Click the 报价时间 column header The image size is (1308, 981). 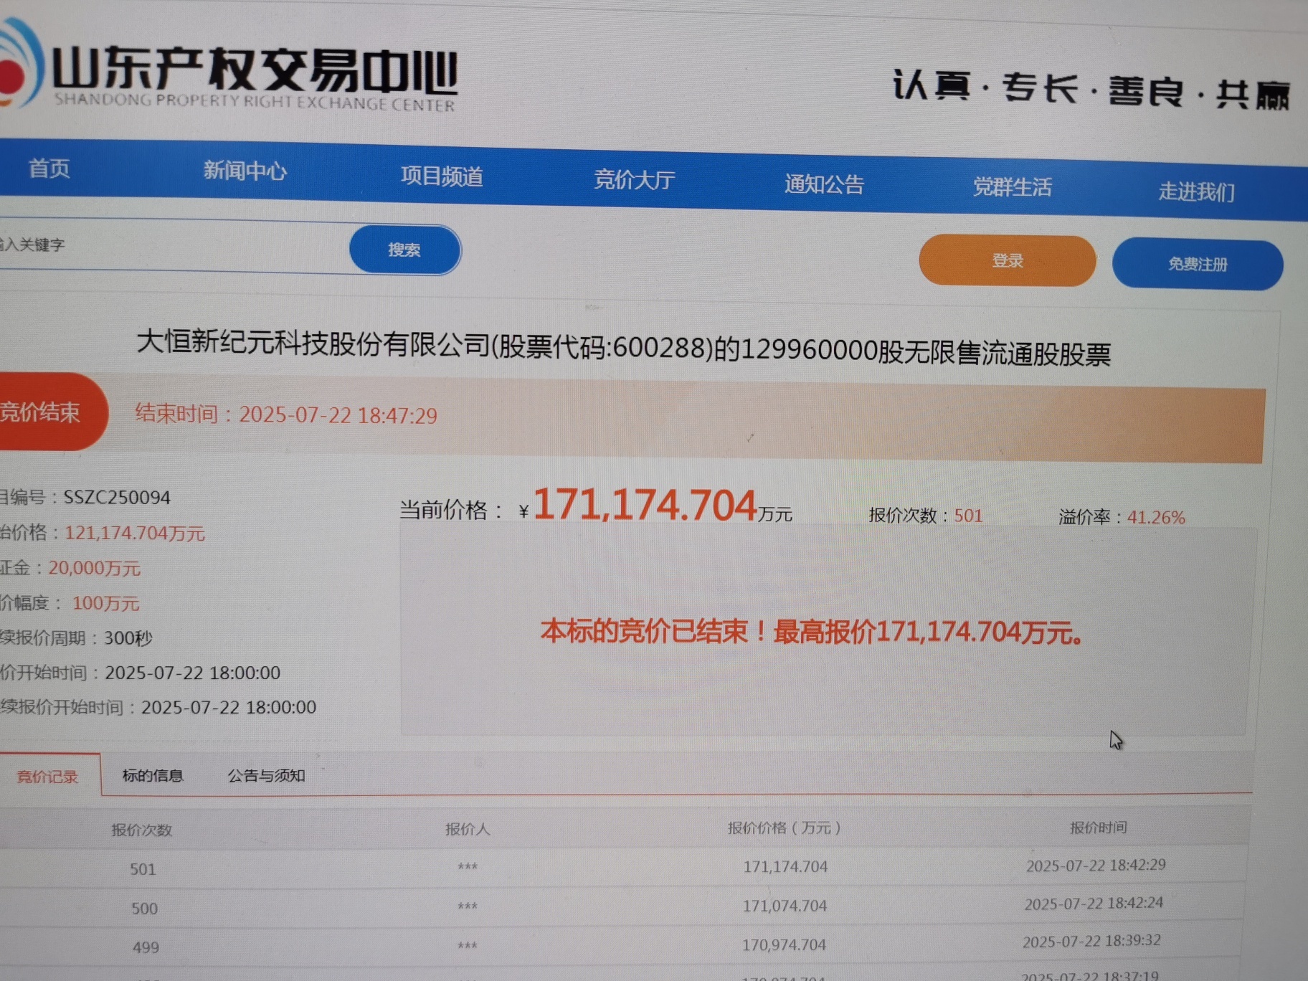click(x=1099, y=828)
